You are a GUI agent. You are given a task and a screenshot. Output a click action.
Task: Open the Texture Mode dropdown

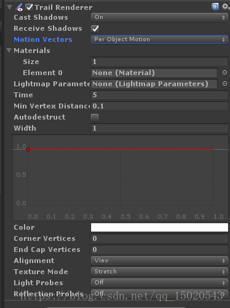(x=159, y=272)
